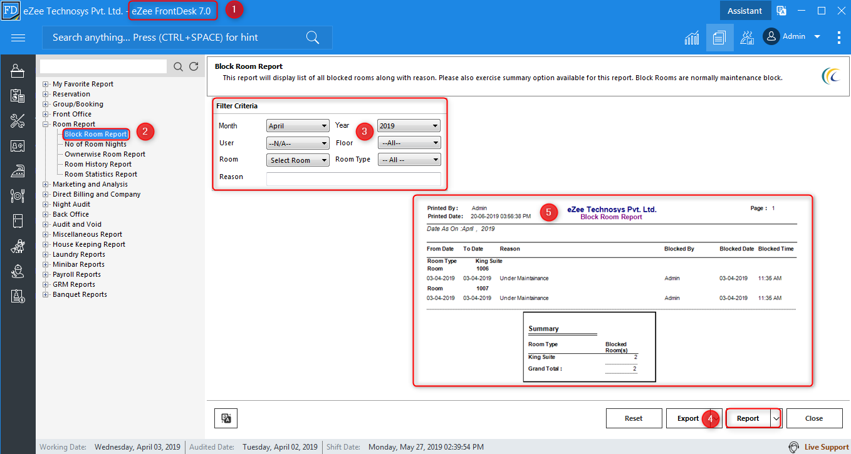Click the report tree refresh icon
The width and height of the screenshot is (851, 454).
[x=194, y=66]
